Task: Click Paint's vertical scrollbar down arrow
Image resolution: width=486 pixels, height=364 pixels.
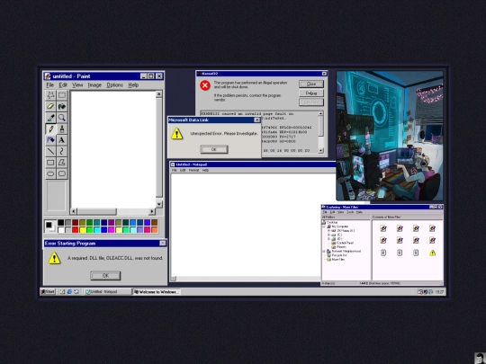Action: (x=158, y=204)
